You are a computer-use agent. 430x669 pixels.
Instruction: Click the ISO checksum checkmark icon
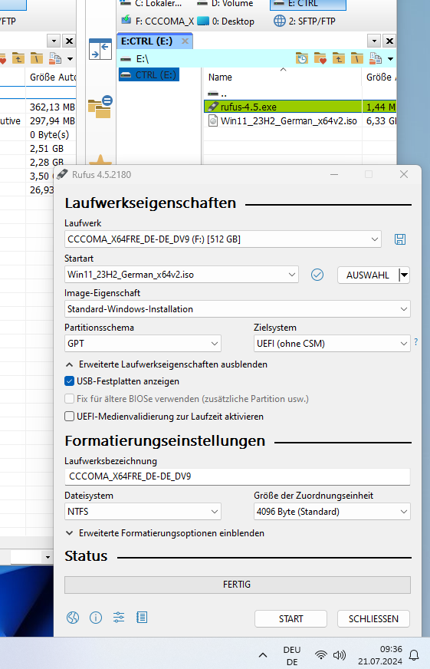coord(317,275)
